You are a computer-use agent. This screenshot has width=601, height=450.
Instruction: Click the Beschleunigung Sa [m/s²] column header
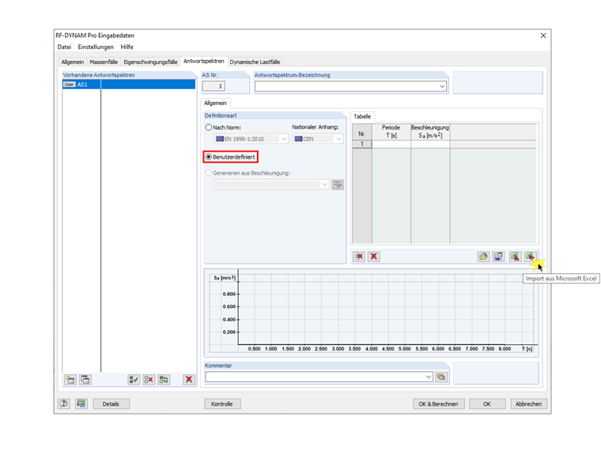430,132
